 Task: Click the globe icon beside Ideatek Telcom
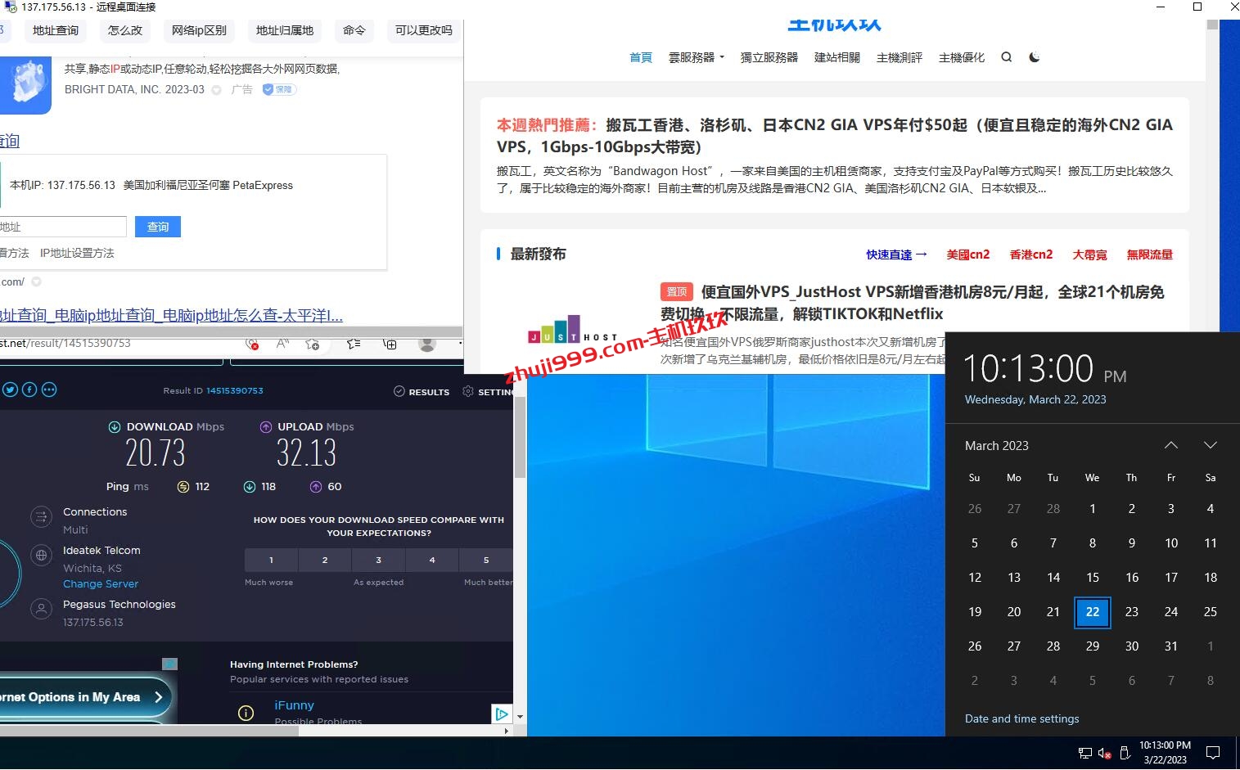[x=41, y=555]
